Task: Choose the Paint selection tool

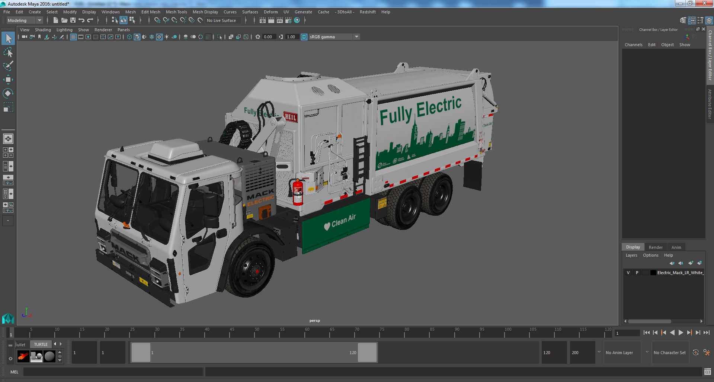Action: tap(8, 66)
